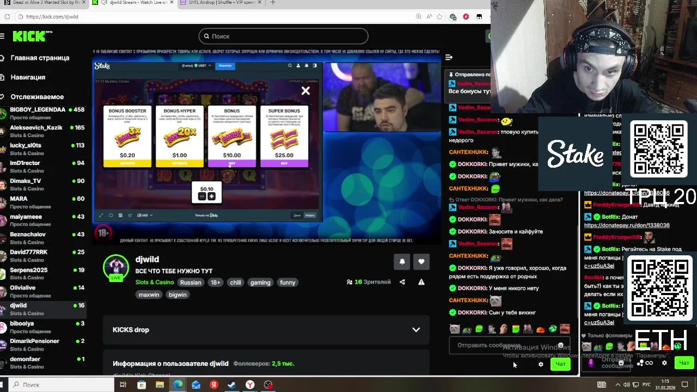Open chat settings gear icon

click(541, 364)
